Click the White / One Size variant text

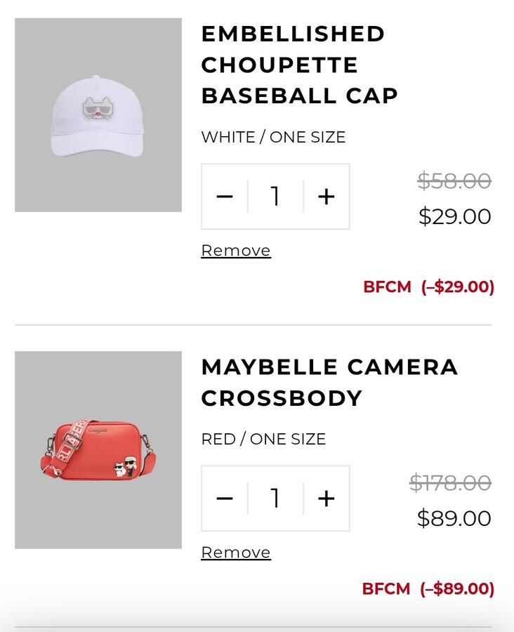click(x=273, y=137)
